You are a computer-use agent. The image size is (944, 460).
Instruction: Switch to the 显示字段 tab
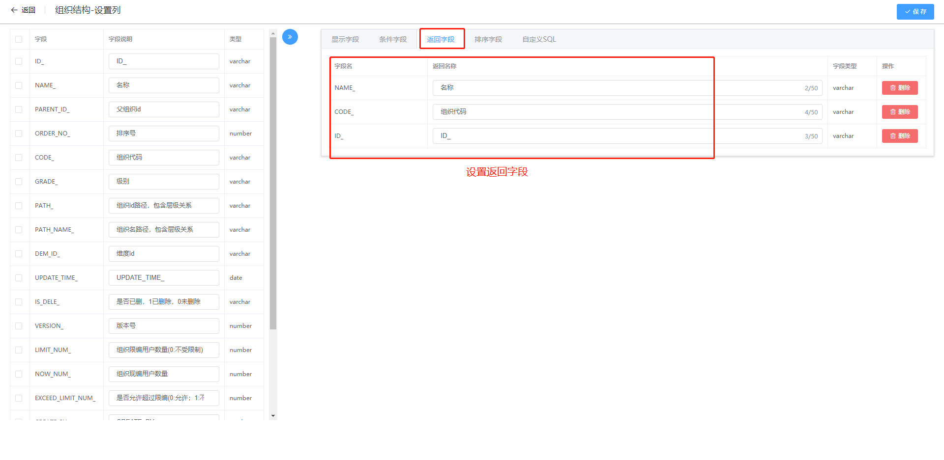pyautogui.click(x=345, y=39)
